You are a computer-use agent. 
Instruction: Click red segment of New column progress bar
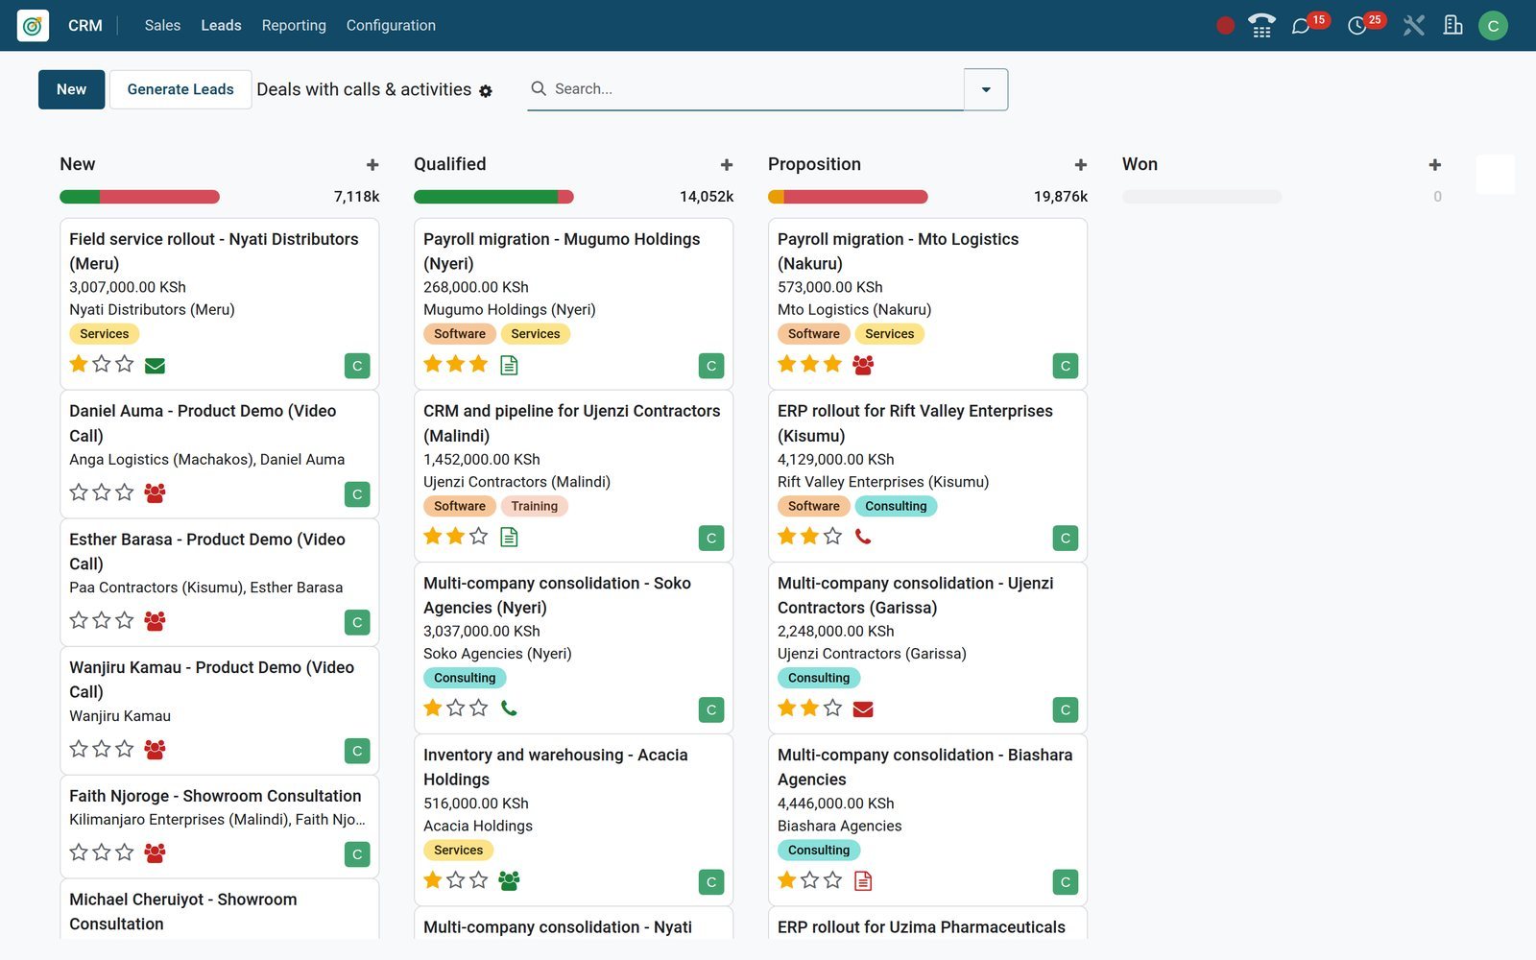click(x=159, y=197)
